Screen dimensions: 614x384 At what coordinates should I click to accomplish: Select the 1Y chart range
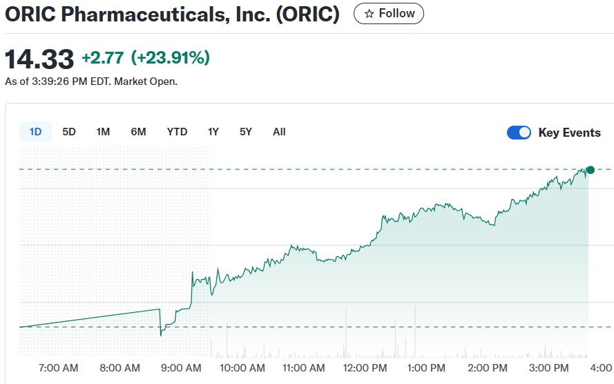pos(213,132)
